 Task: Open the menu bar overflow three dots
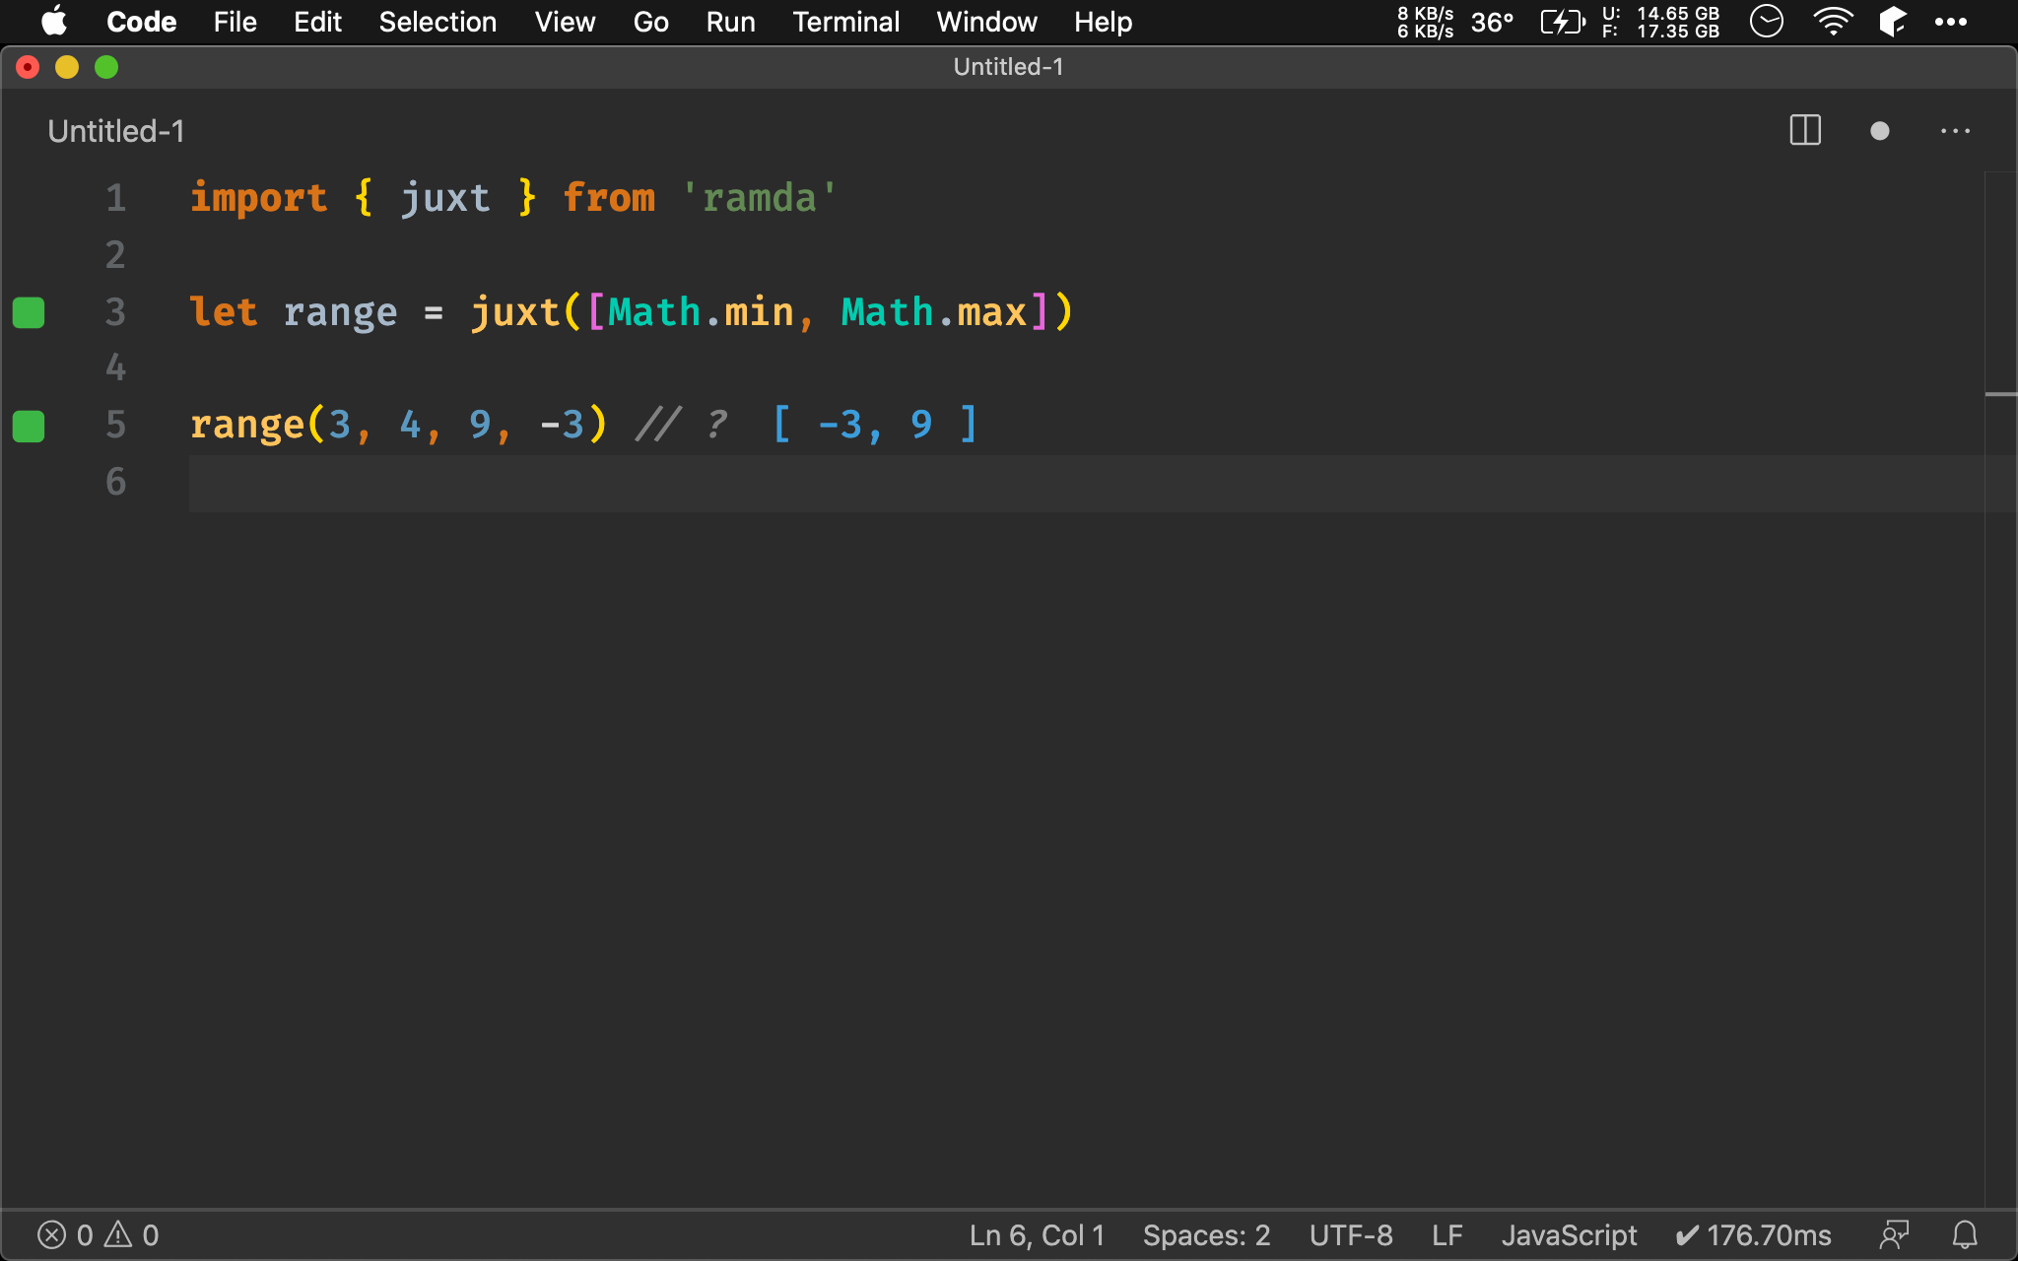[x=1950, y=22]
